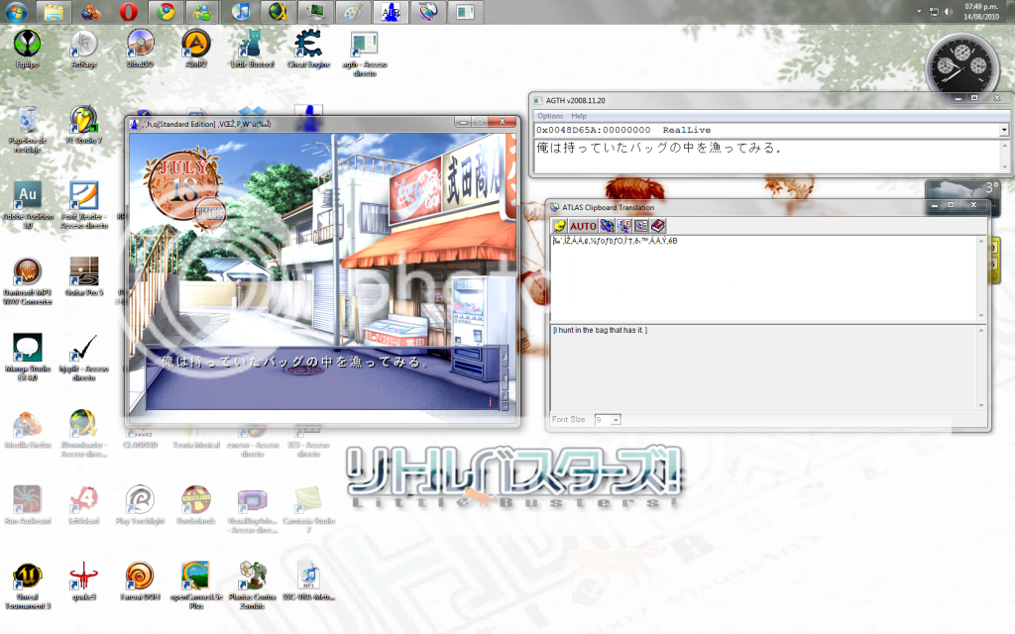The height and width of the screenshot is (634, 1015).
Task: Click the globe translate icon in ATLAS toolbar
Action: point(607,226)
